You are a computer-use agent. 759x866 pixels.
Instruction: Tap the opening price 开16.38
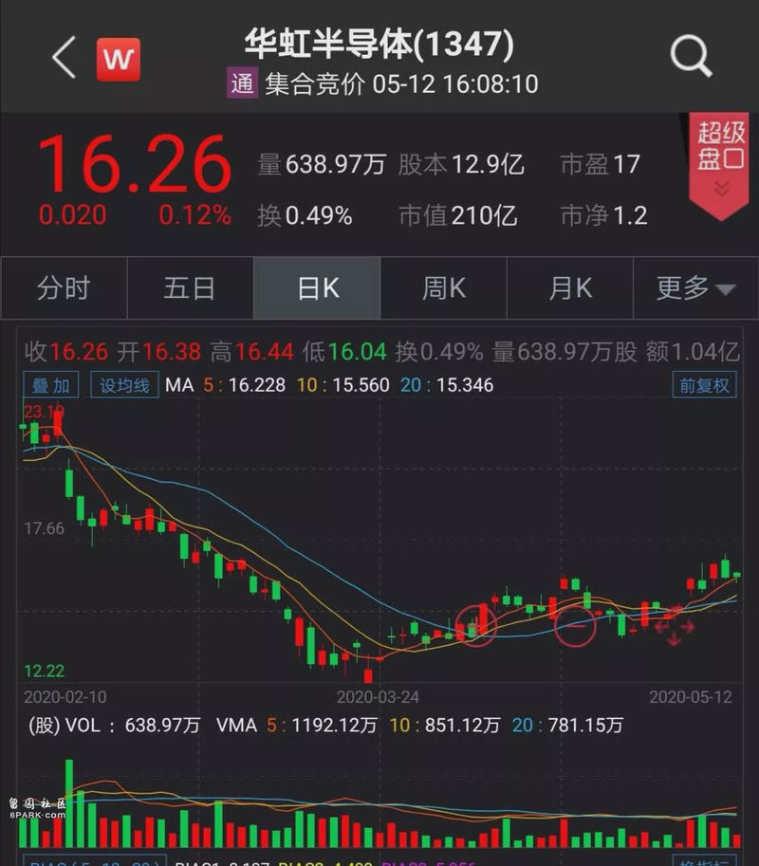coord(159,352)
